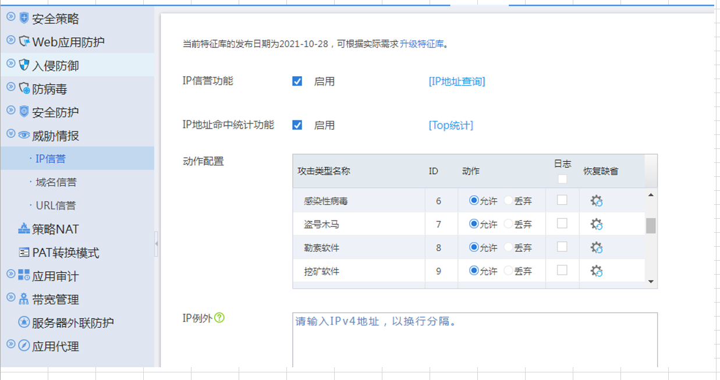Select 丢弃 for 感染性病毒
This screenshot has height=380, width=720.
508,200
